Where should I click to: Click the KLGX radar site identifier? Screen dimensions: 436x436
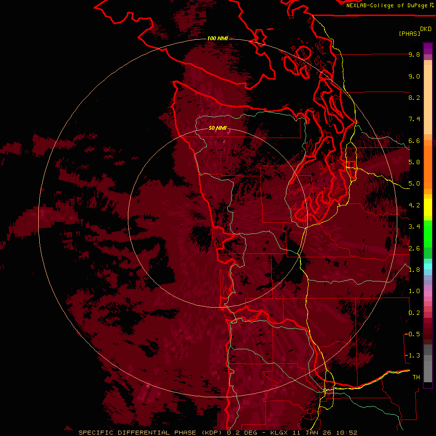tap(280, 433)
